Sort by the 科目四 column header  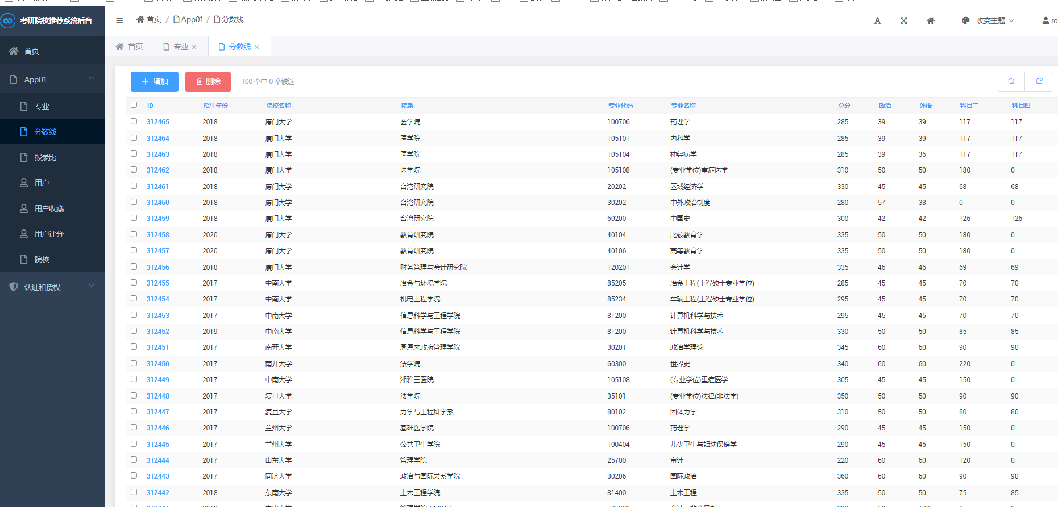[x=1021, y=106]
